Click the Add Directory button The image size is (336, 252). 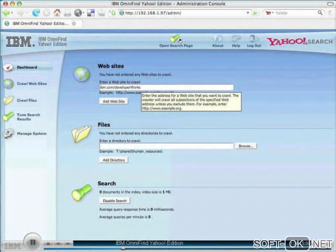tap(114, 160)
